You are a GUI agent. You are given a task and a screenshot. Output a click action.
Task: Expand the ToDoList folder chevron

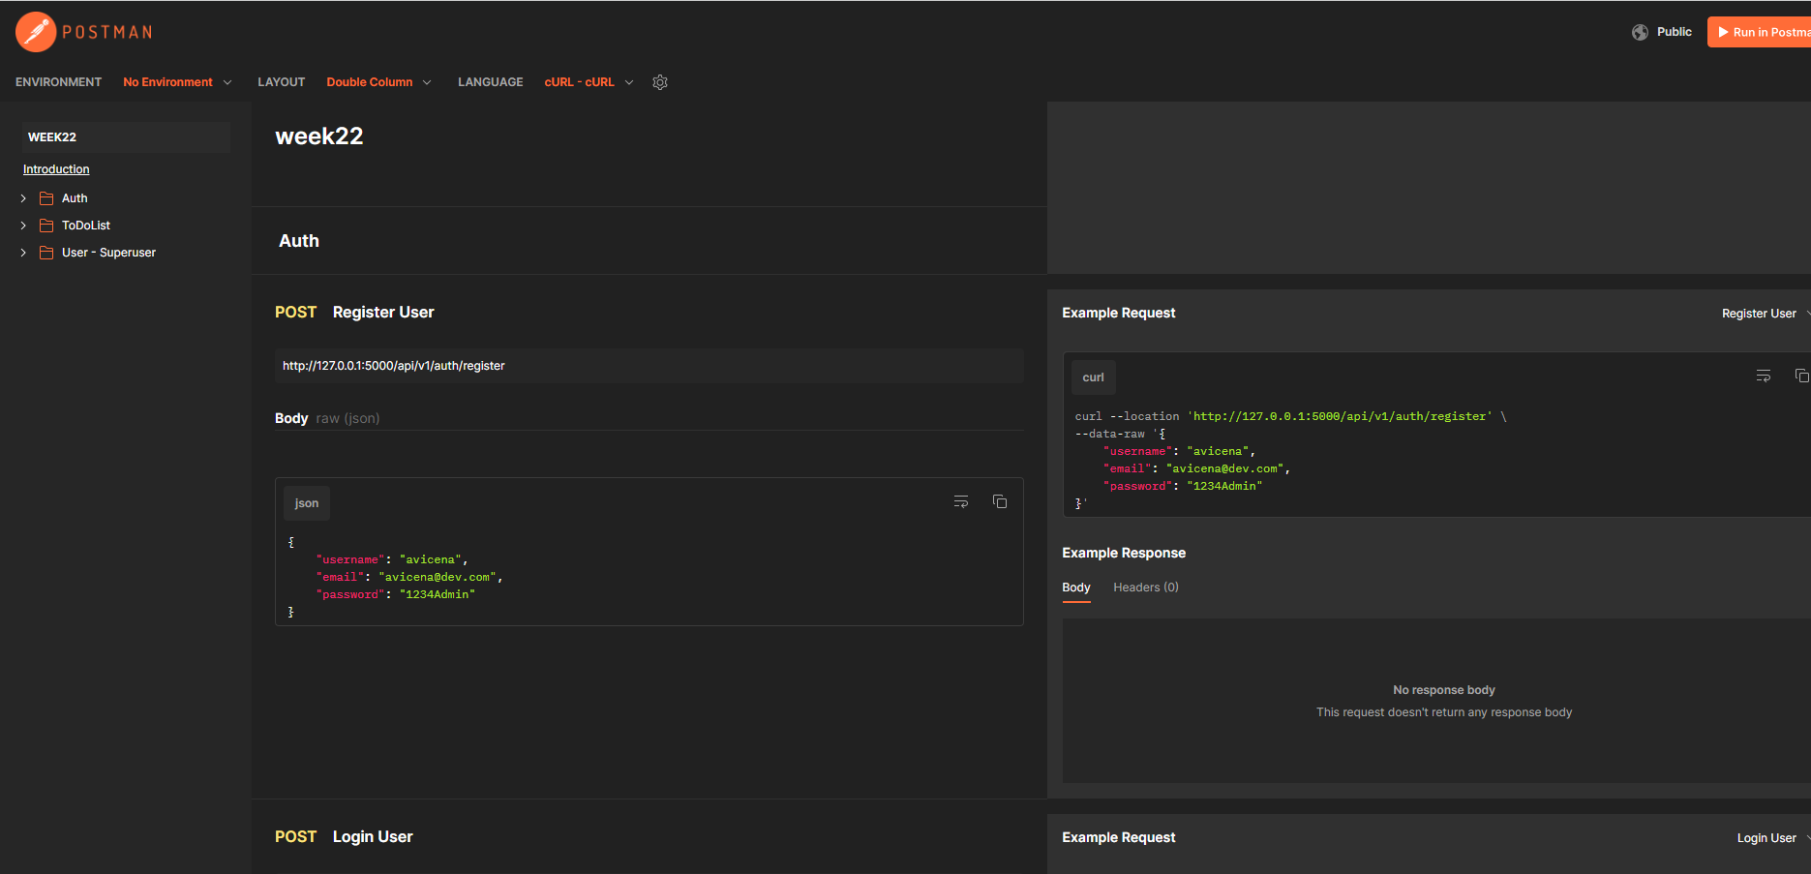tap(23, 226)
